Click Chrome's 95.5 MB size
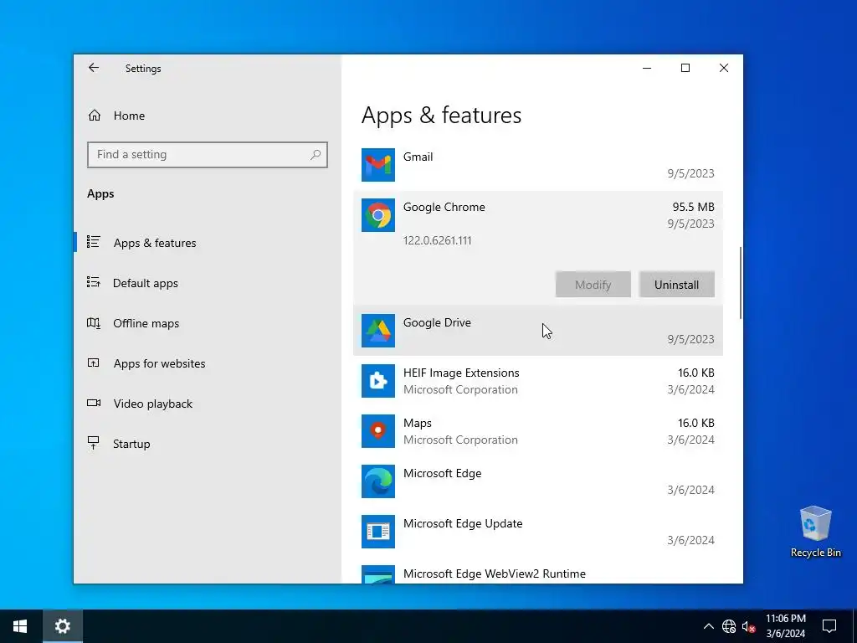Viewport: 857px width, 643px height. point(693,207)
